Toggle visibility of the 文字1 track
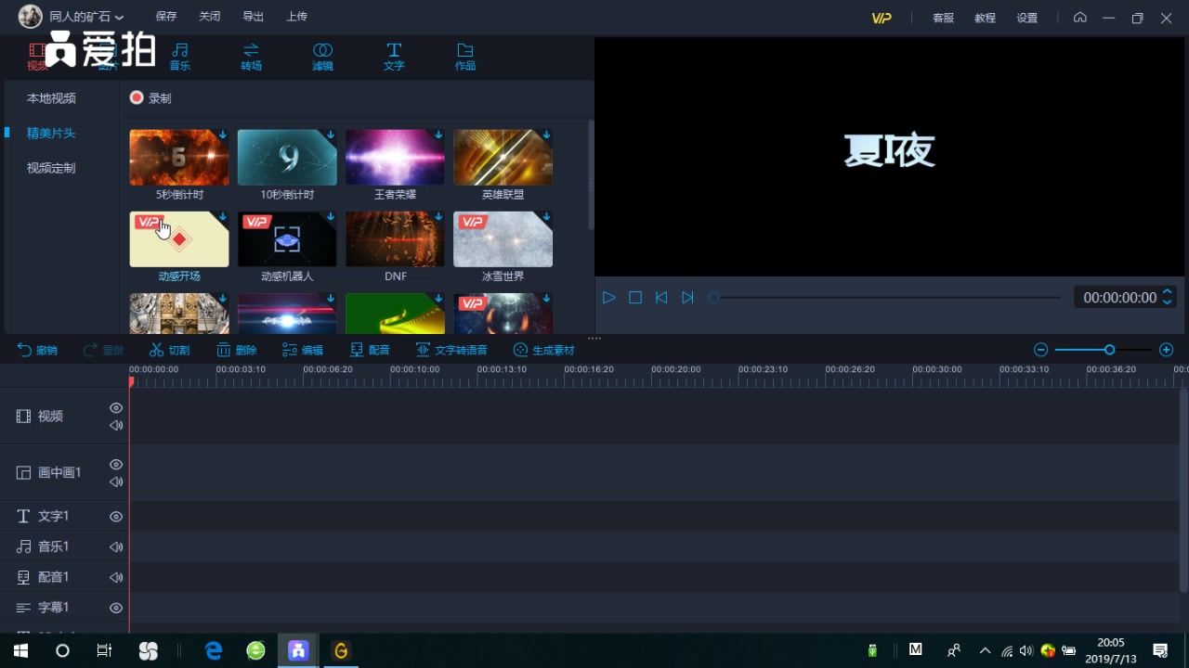 (x=115, y=516)
